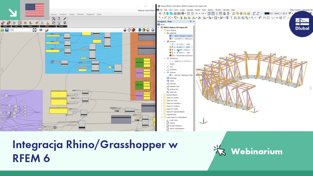This screenshot has height=176, width=313.
Task: Click the print icon in RFEM toolbar
Action: 183,14
